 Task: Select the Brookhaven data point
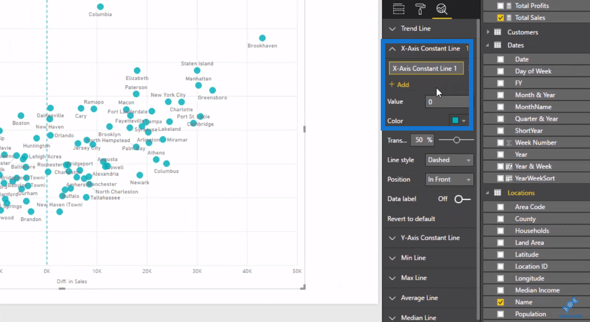pos(262,38)
